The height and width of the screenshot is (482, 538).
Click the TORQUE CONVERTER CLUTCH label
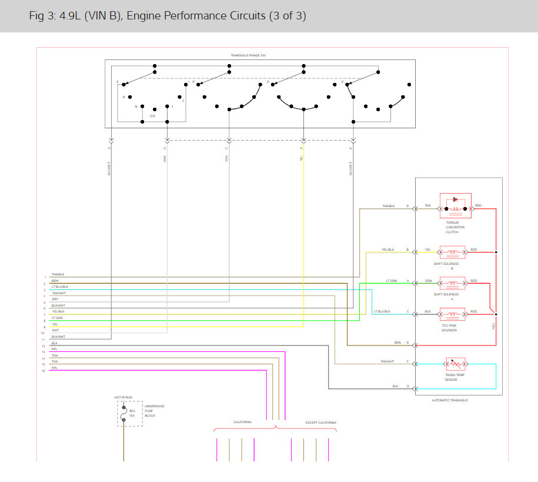pos(455,227)
